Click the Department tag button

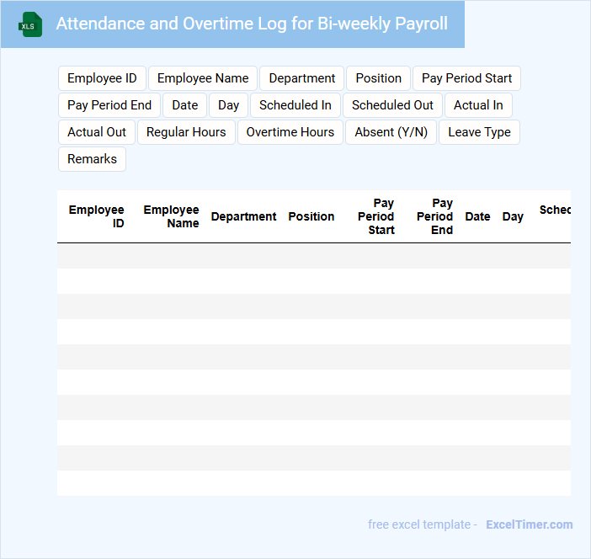(x=301, y=78)
